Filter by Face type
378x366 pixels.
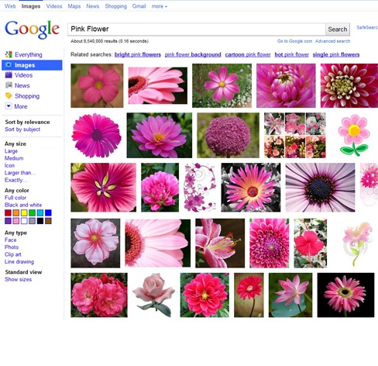point(11,240)
